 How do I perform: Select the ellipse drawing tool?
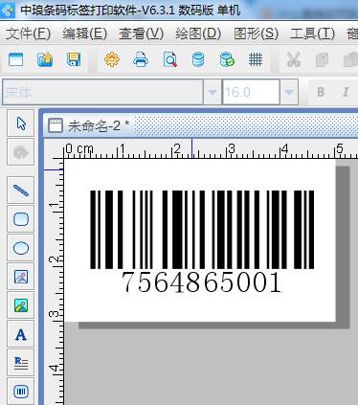click(21, 248)
